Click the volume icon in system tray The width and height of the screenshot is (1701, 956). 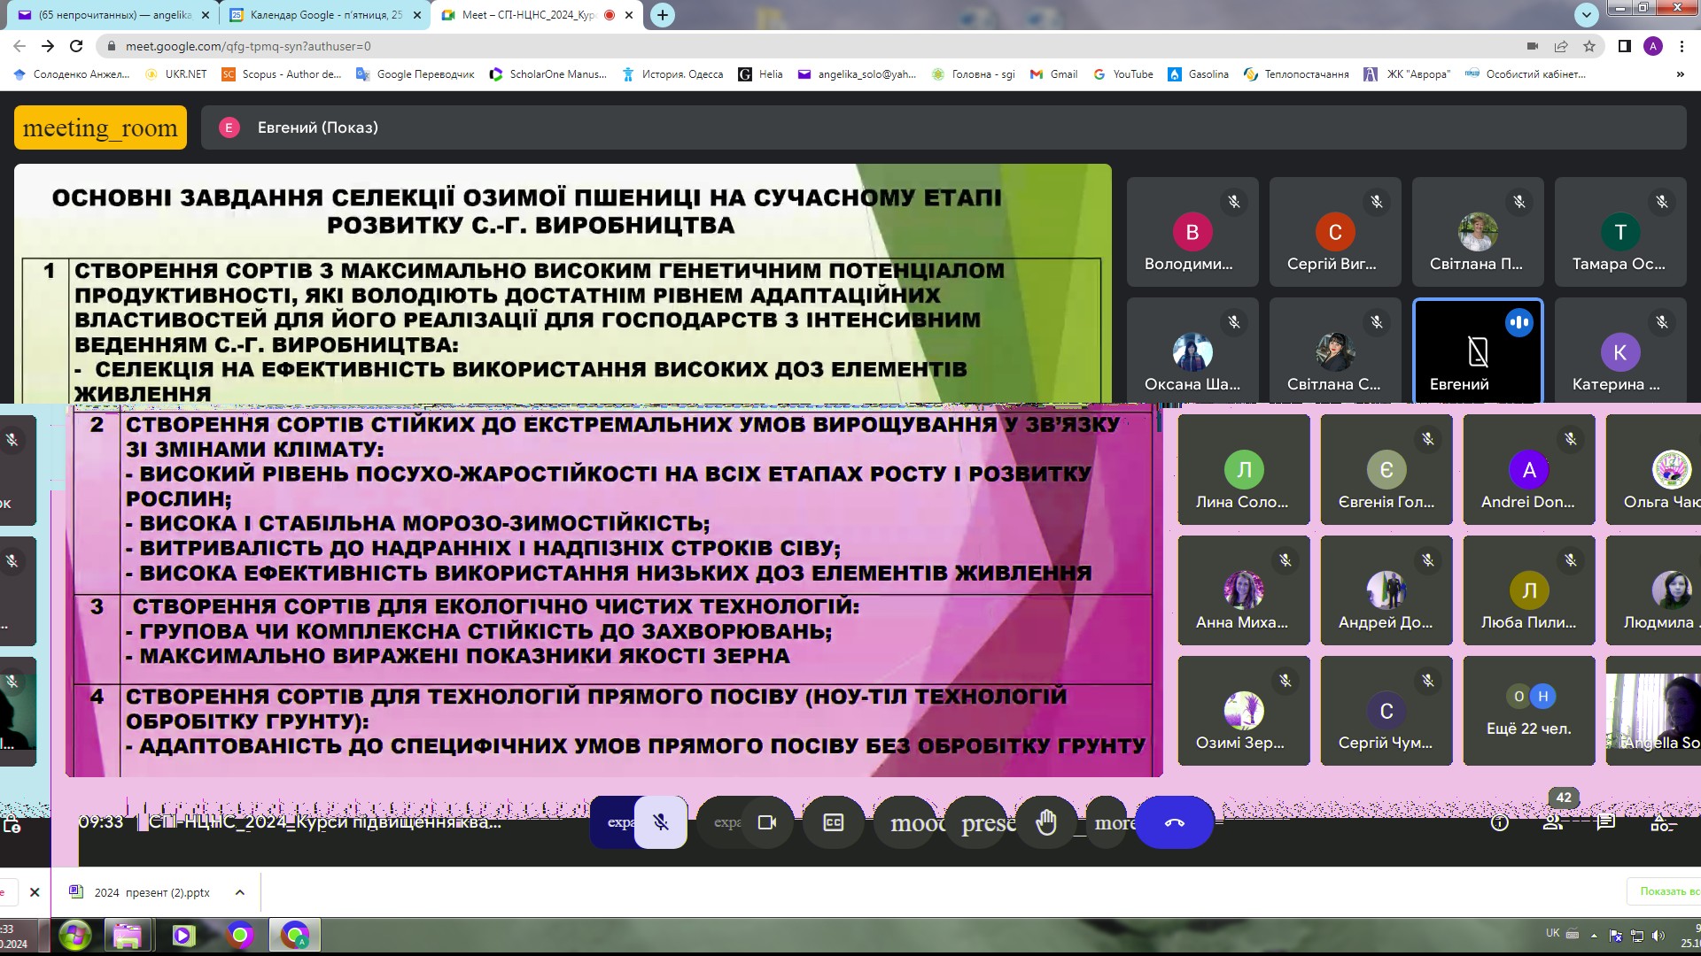tap(1658, 935)
